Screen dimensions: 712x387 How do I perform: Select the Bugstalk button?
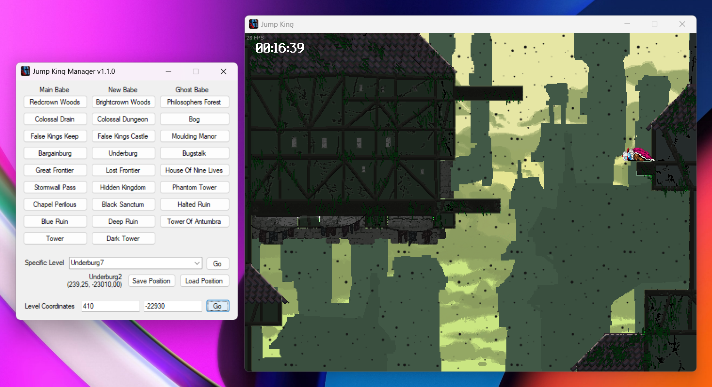coord(194,153)
